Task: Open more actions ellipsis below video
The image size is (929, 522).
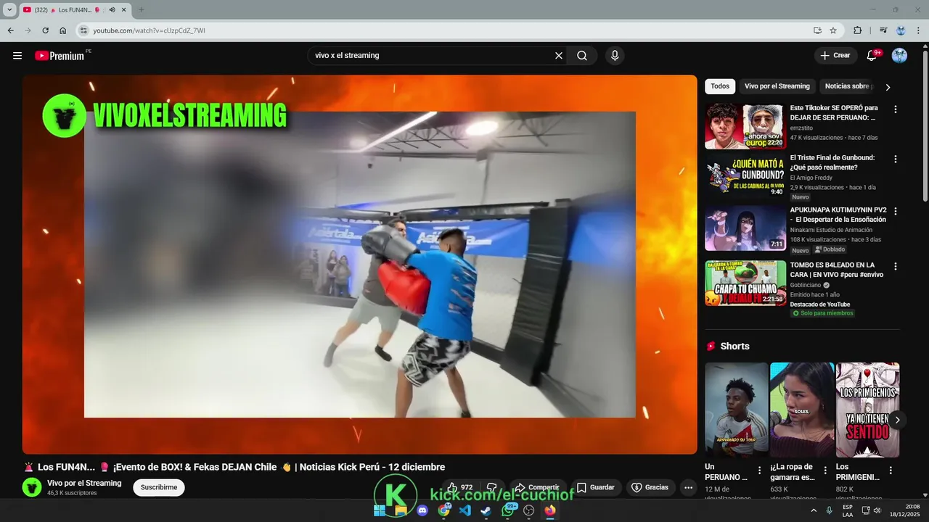Action: click(689, 487)
